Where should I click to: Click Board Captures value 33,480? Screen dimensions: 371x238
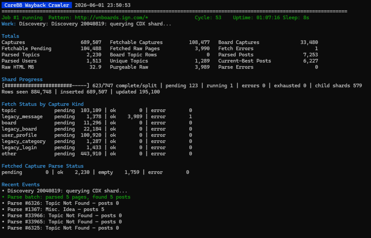click(309, 42)
